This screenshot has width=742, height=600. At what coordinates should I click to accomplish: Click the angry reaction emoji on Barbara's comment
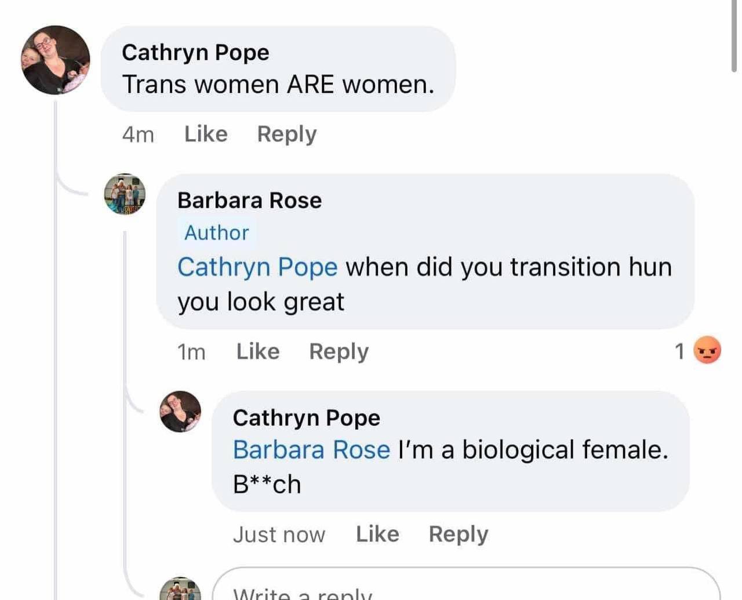[707, 350]
